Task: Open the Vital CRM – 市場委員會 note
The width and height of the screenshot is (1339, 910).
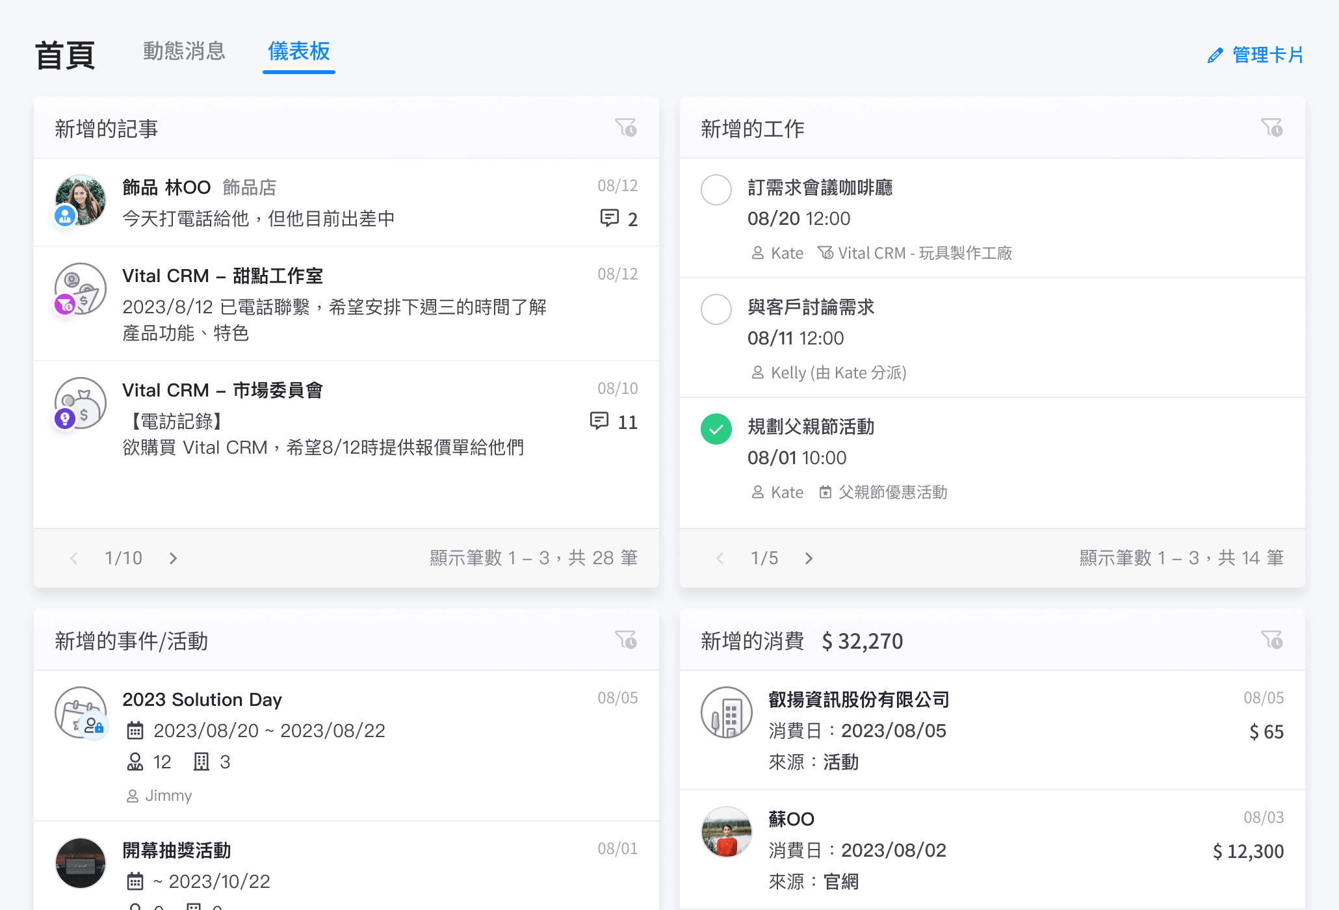Action: click(x=222, y=390)
